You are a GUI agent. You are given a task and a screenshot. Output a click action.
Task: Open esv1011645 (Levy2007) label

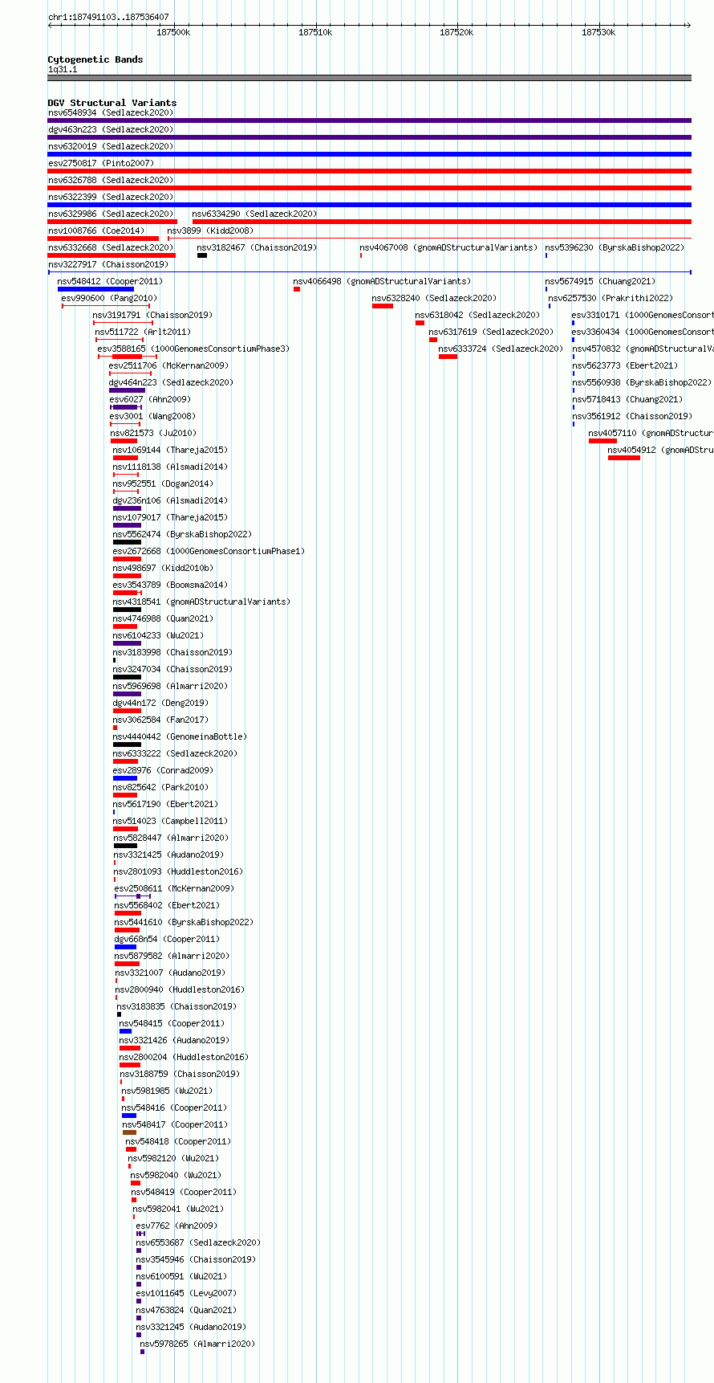[187, 1293]
